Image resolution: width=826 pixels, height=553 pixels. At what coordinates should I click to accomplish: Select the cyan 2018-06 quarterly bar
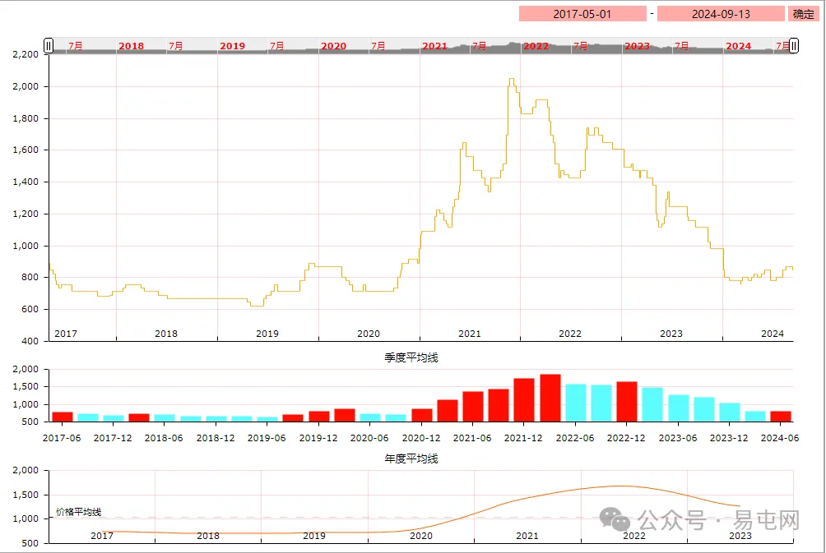(165, 417)
